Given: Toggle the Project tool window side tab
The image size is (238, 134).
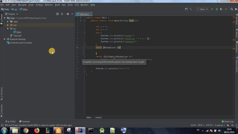Looking at the screenshot, I should [1, 19].
